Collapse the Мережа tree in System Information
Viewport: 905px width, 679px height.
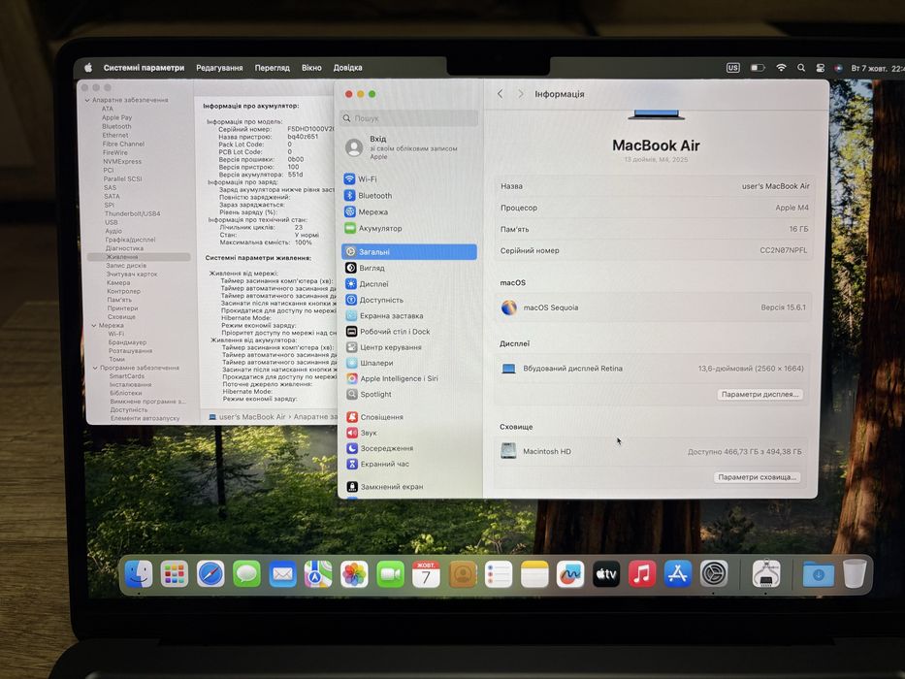(93, 326)
